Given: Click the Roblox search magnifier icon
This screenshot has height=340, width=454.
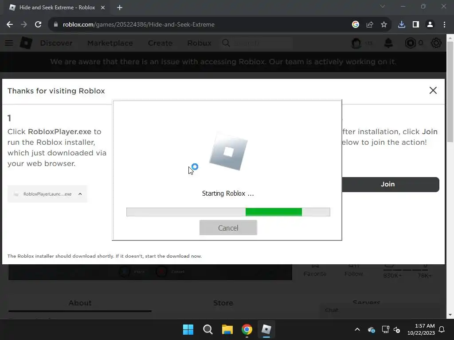Looking at the screenshot, I should 226,43.
